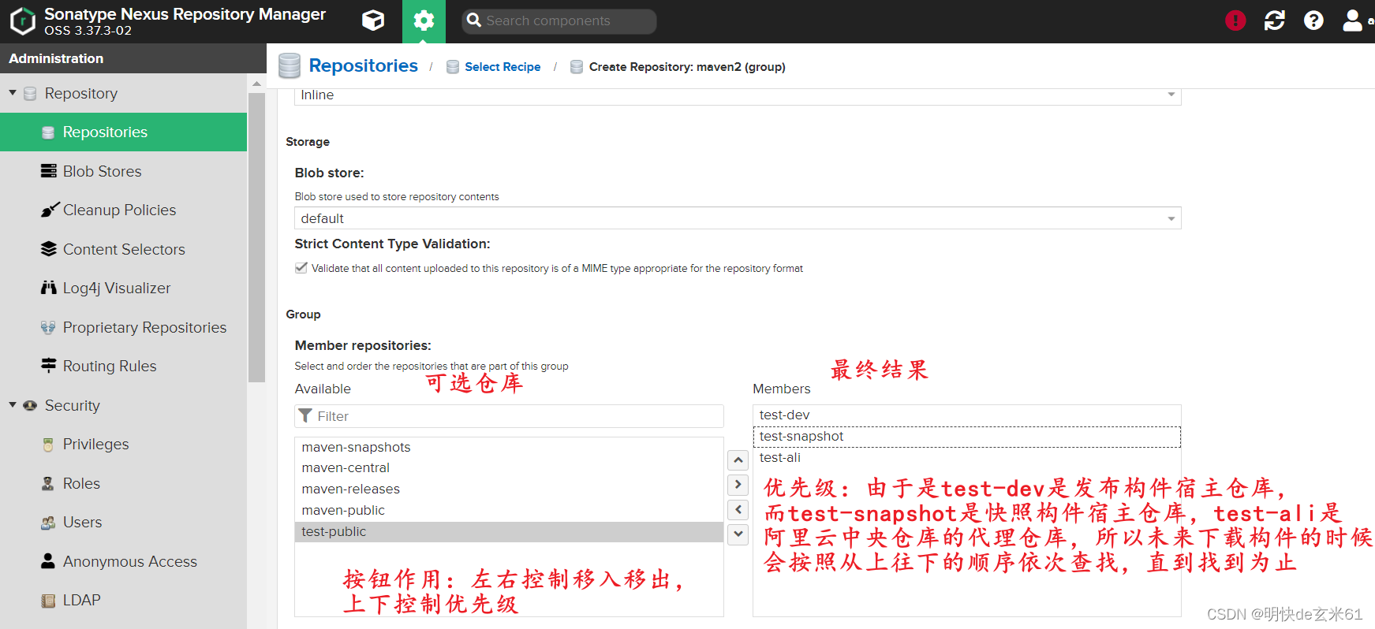Click the Log4j Visualizer binoculars icon

coord(49,288)
